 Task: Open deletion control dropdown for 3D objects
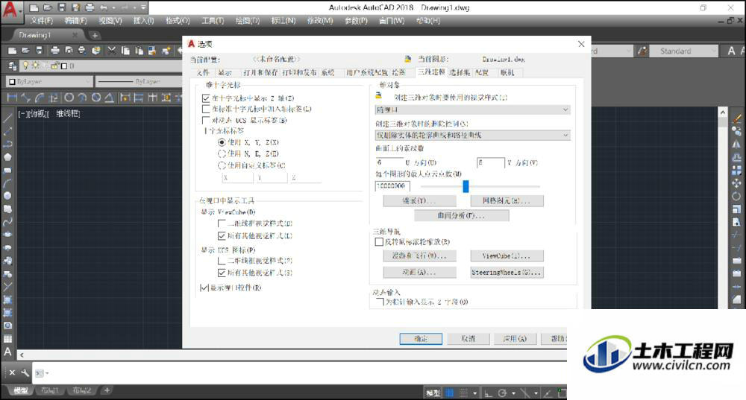(472, 136)
